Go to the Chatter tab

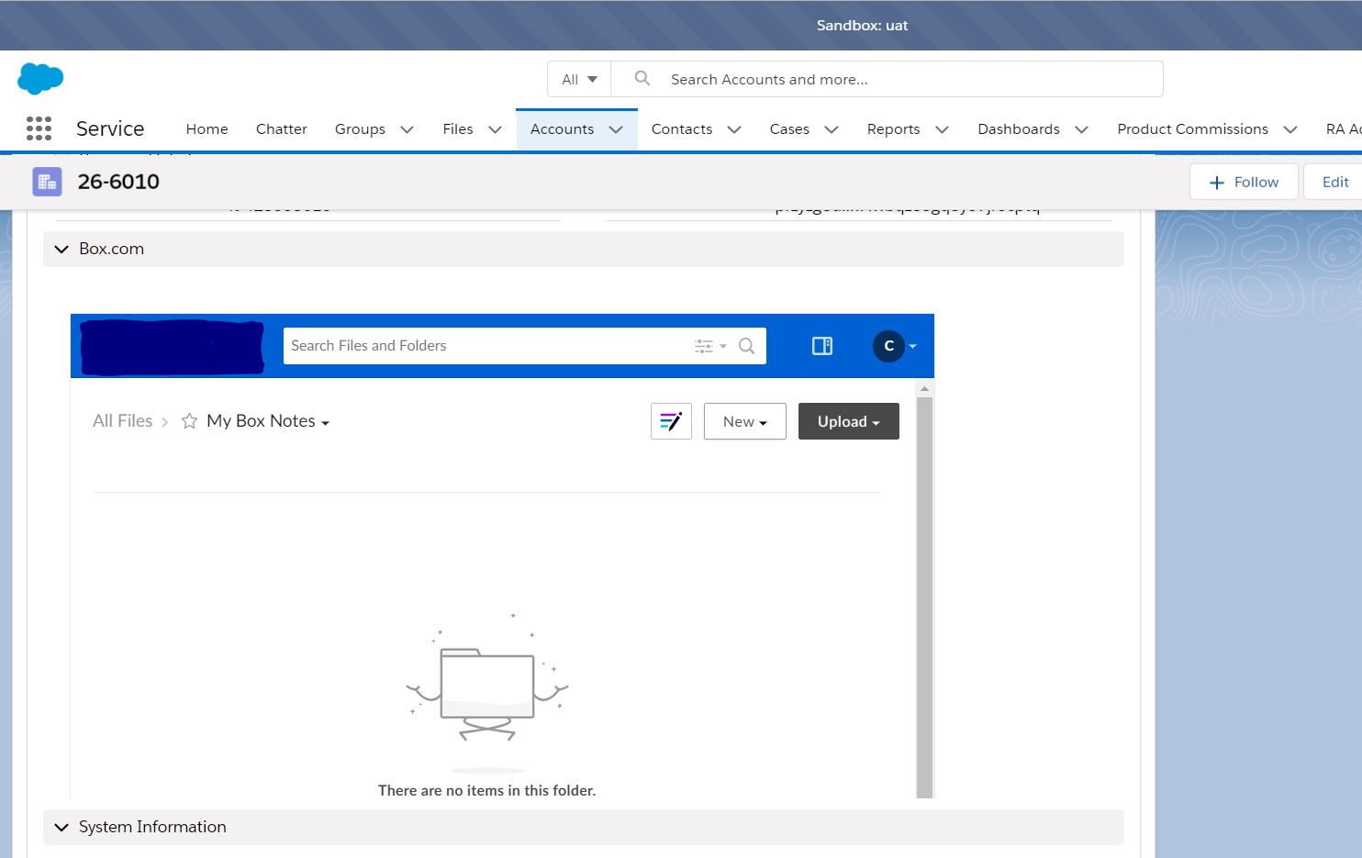(x=281, y=129)
